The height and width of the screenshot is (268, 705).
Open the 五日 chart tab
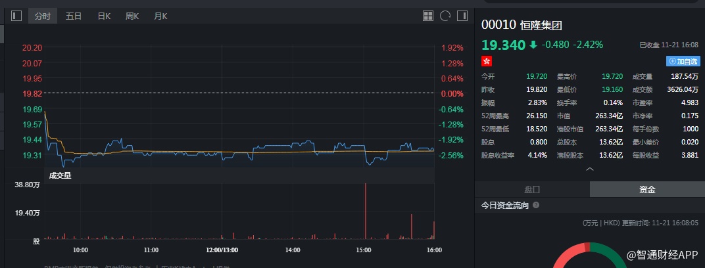74,16
